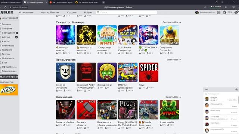Click the header user avatar icon
The width and height of the screenshot is (239, 134).
[197, 12]
